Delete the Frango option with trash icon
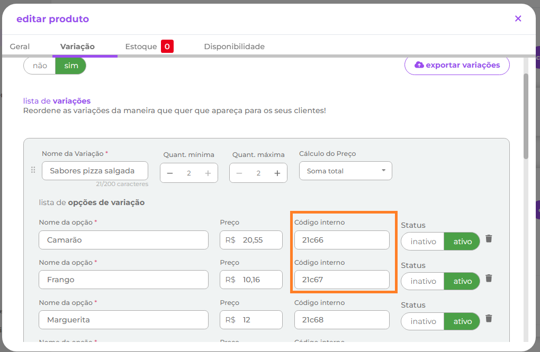Viewport: 540px width, 352px height. [489, 279]
